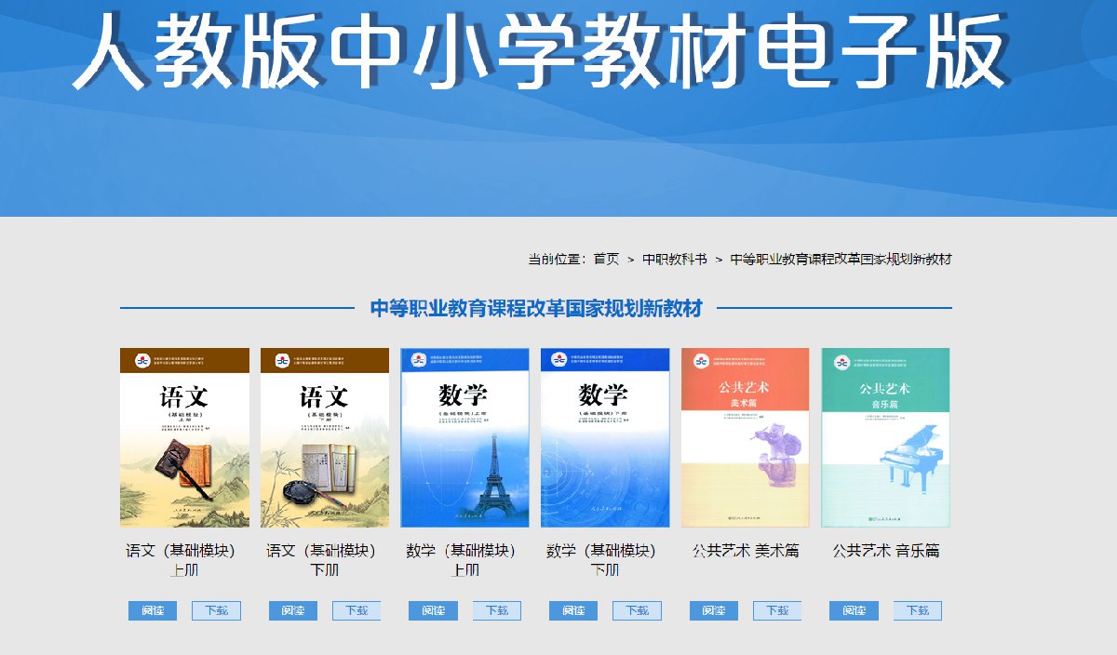The image size is (1117, 655).
Task: Open 中等职业教育课程改革国家规划新教材 breadcrumb link
Action: point(841,259)
